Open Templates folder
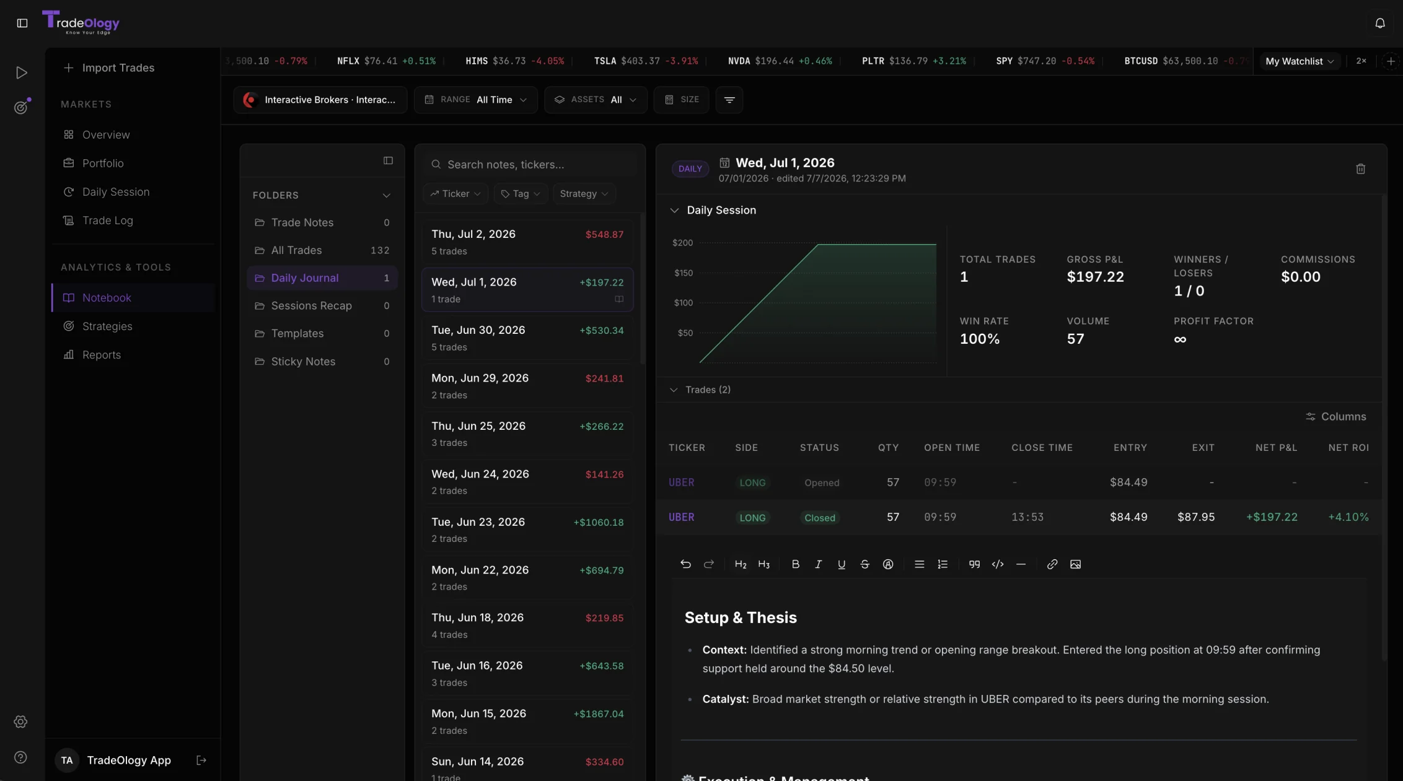Screen dimensions: 1403x781 point(322,333)
